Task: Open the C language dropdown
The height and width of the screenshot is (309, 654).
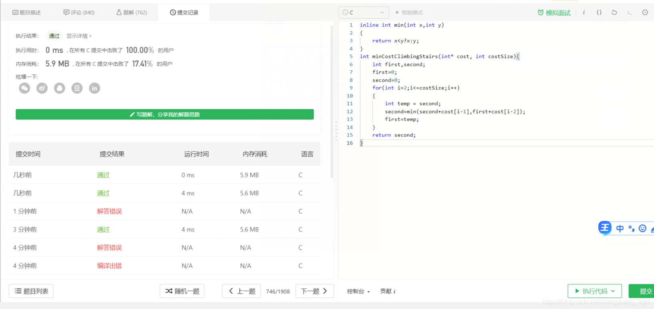Action: (364, 12)
